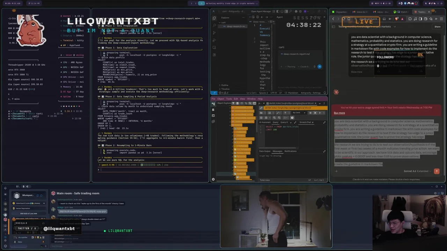Click the help icon in pgAdmin query toolbar
Image resolution: width=447 pixels, height=251 pixels.
click(x=292, y=118)
